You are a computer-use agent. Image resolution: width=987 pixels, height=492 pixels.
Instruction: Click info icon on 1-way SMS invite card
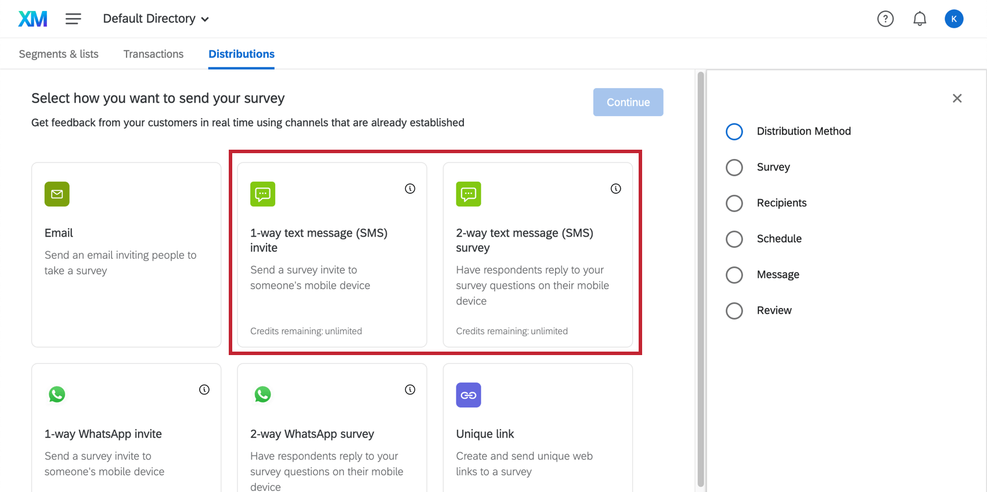click(410, 189)
